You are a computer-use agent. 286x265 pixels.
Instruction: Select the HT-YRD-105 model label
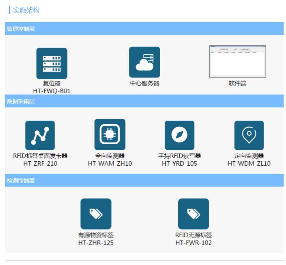179,164
